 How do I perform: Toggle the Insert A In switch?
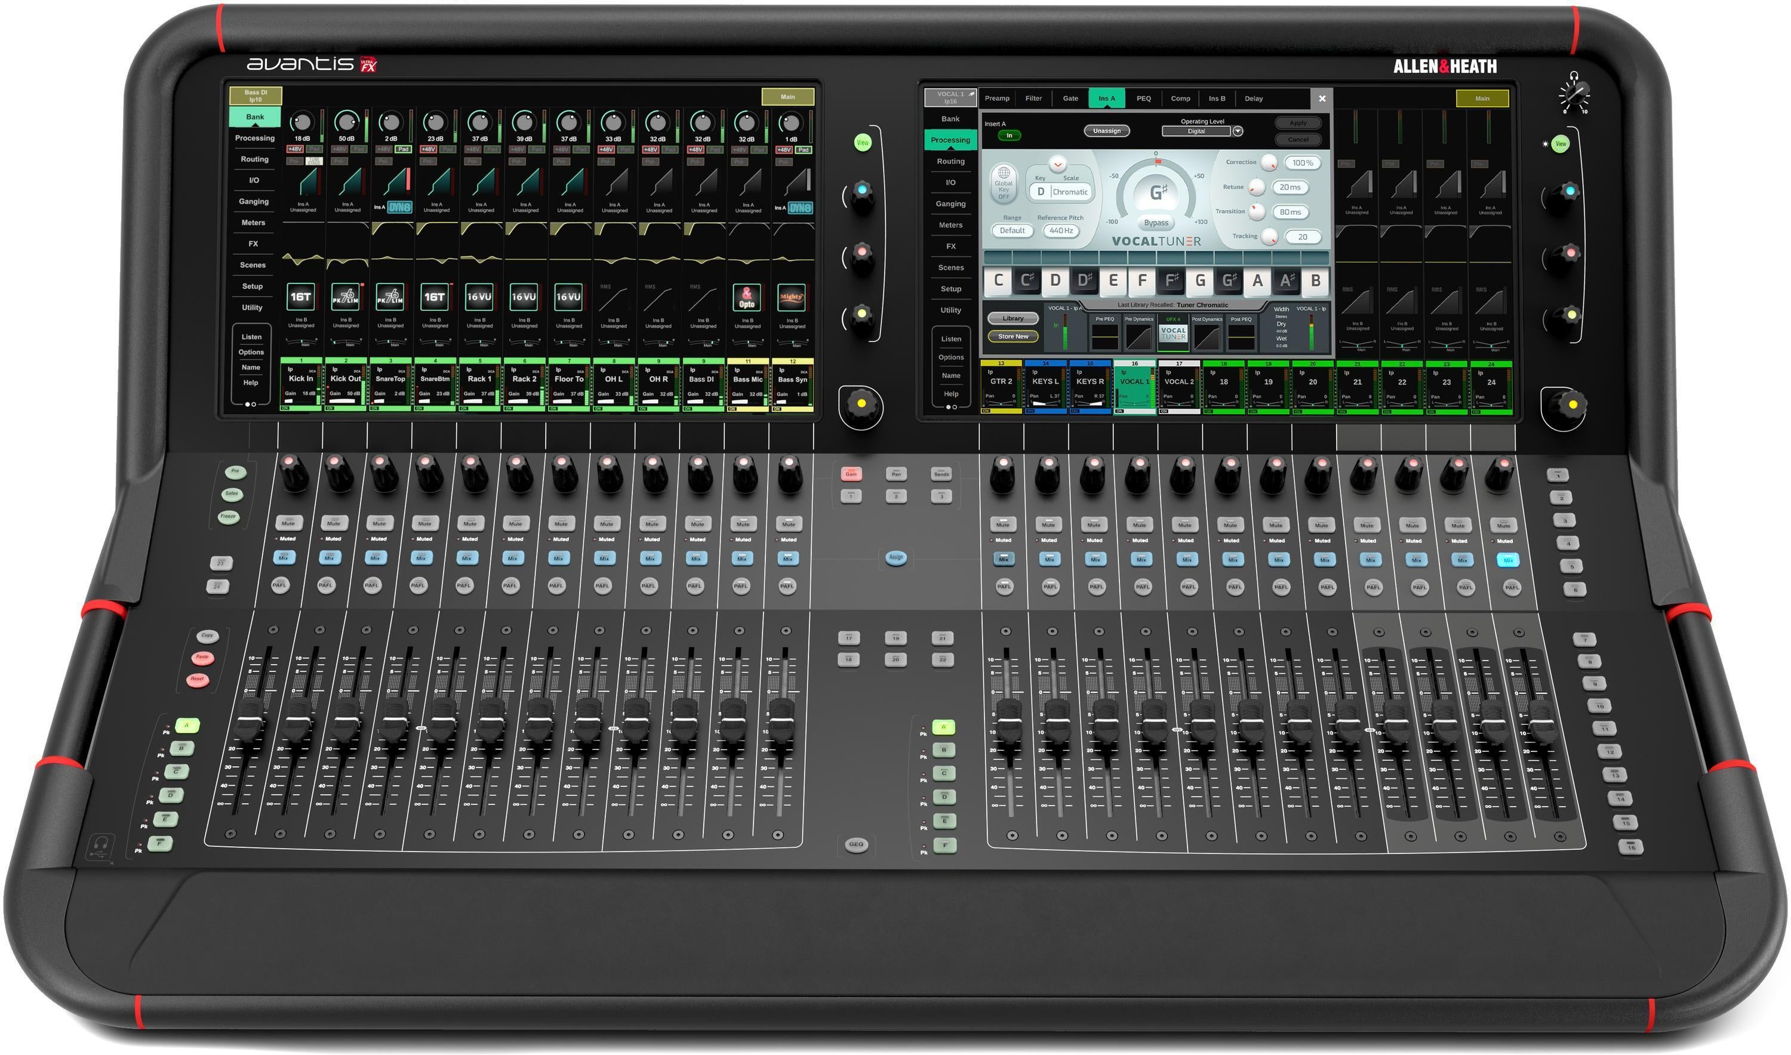(x=1010, y=136)
